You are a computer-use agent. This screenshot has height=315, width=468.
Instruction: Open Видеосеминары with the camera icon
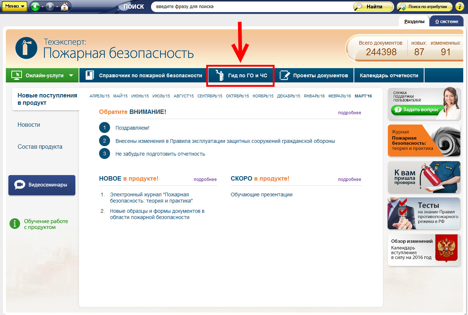coord(42,185)
